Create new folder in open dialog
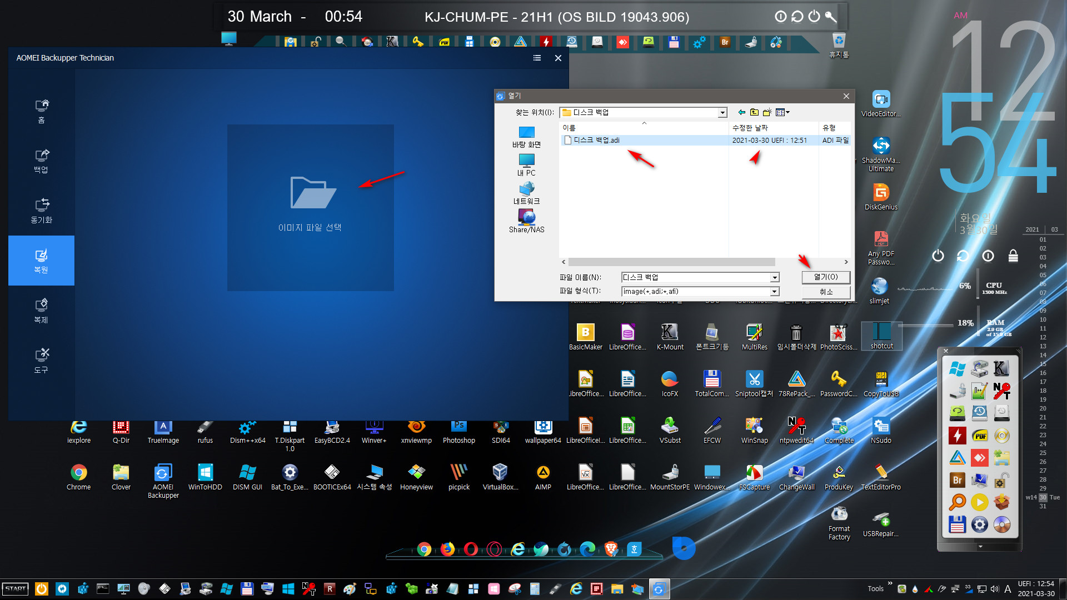The width and height of the screenshot is (1067, 600). point(767,112)
